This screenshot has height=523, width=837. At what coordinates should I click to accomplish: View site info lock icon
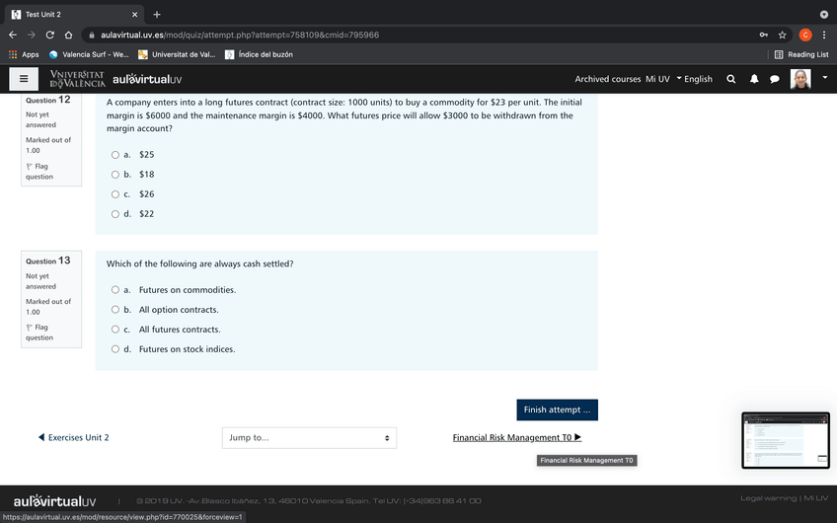tap(92, 35)
